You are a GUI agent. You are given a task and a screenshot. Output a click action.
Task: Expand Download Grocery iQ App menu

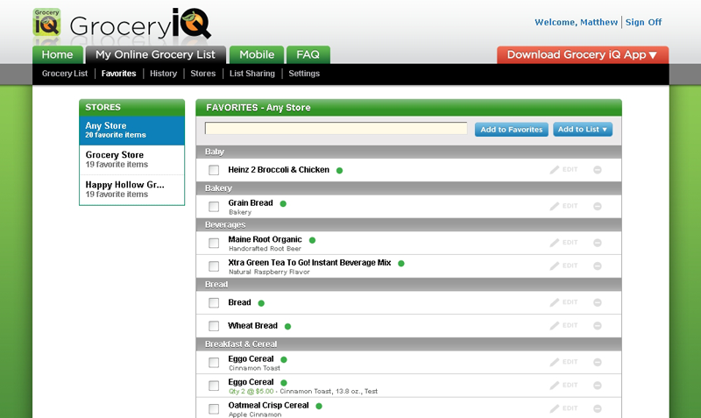pyautogui.click(x=583, y=54)
